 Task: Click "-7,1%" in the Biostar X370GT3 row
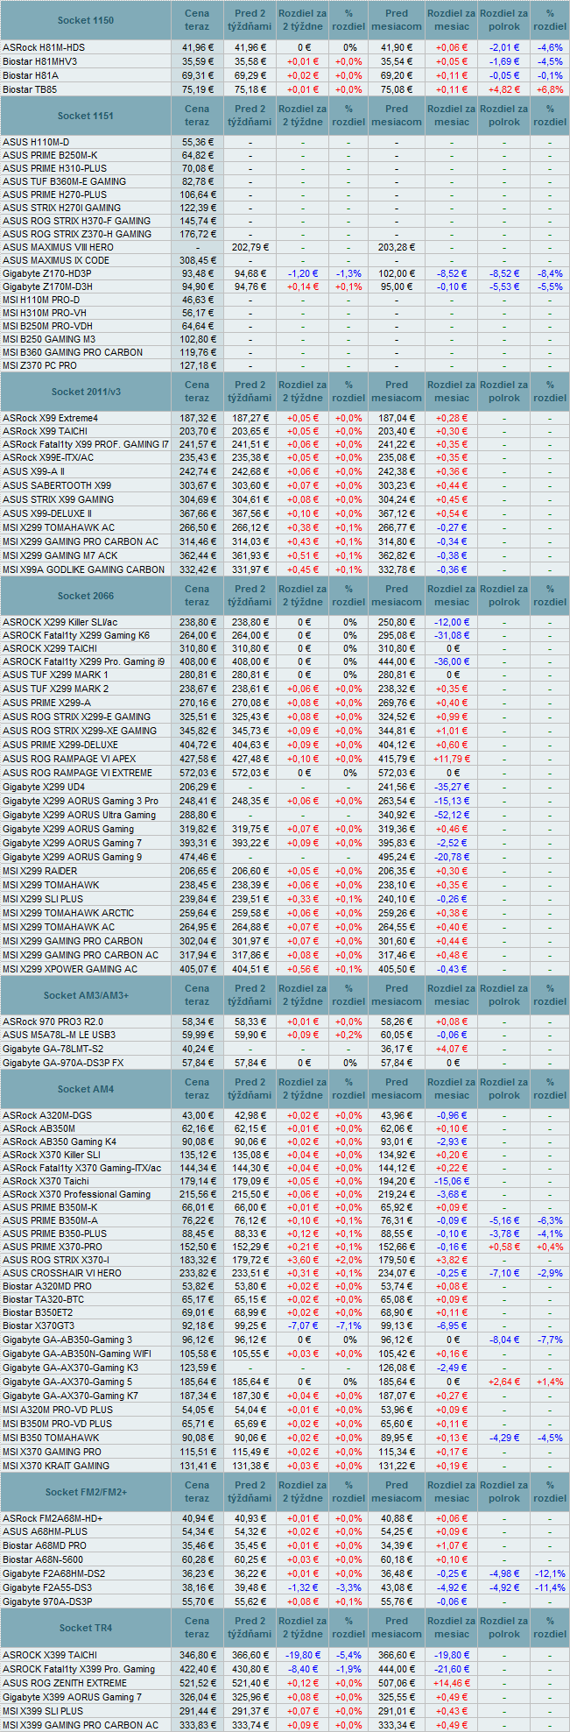click(349, 1326)
